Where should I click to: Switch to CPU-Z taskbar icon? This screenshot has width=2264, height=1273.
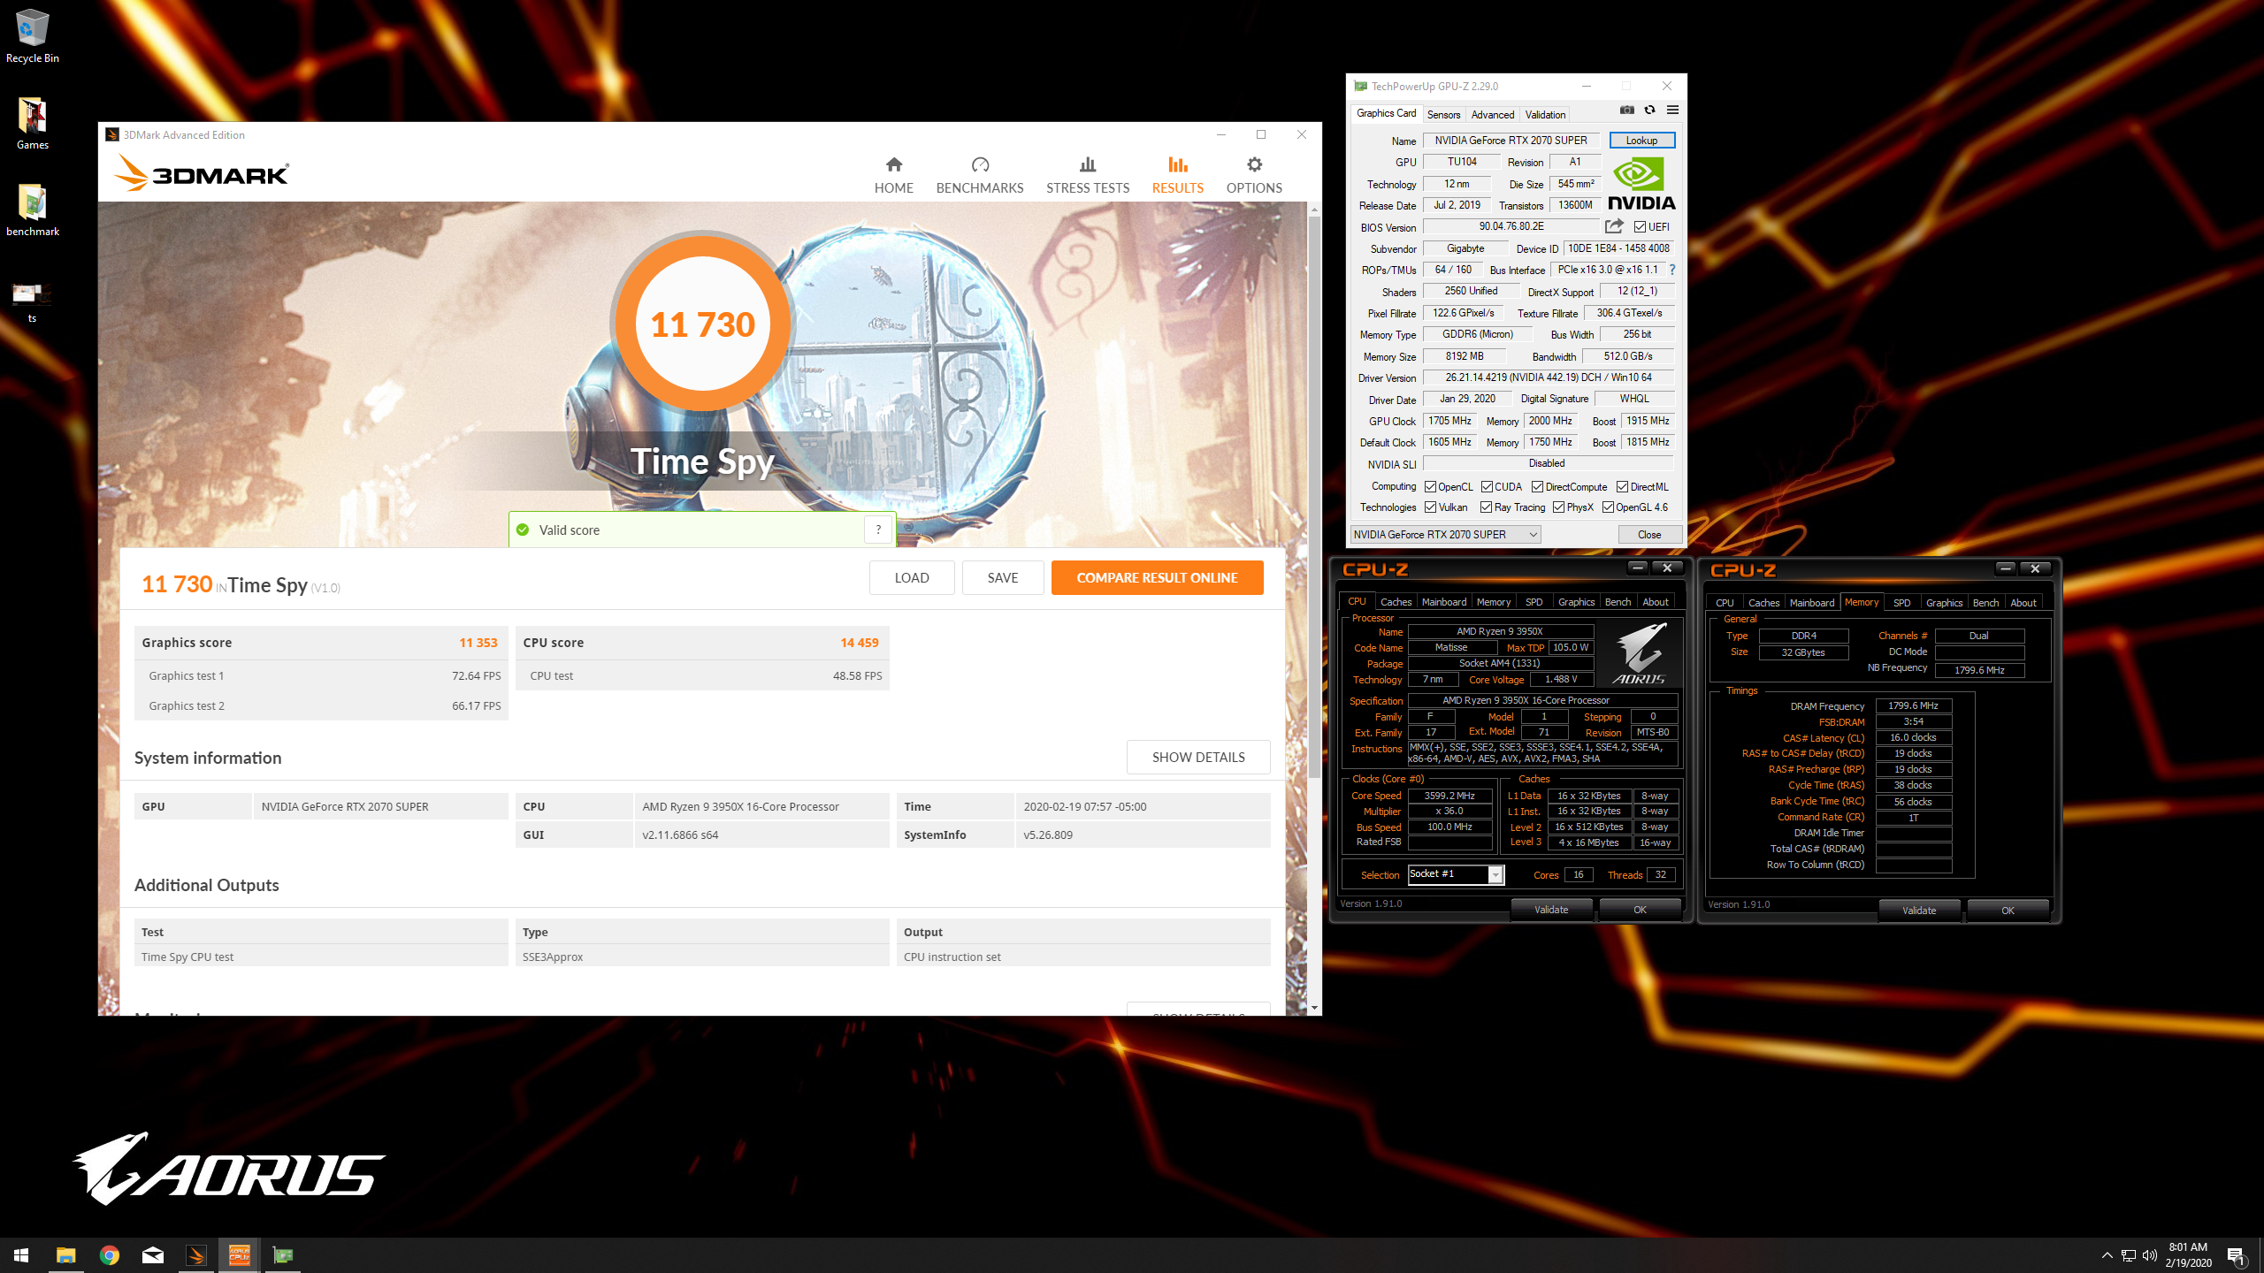(239, 1255)
